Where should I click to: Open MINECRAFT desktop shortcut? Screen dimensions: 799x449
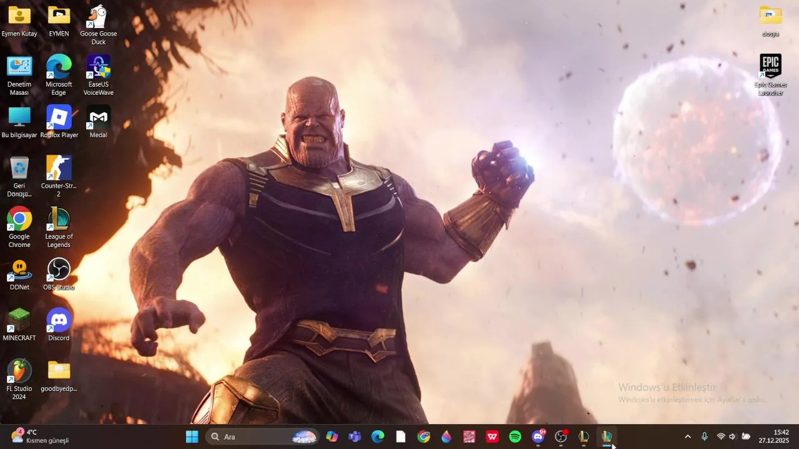tap(19, 325)
